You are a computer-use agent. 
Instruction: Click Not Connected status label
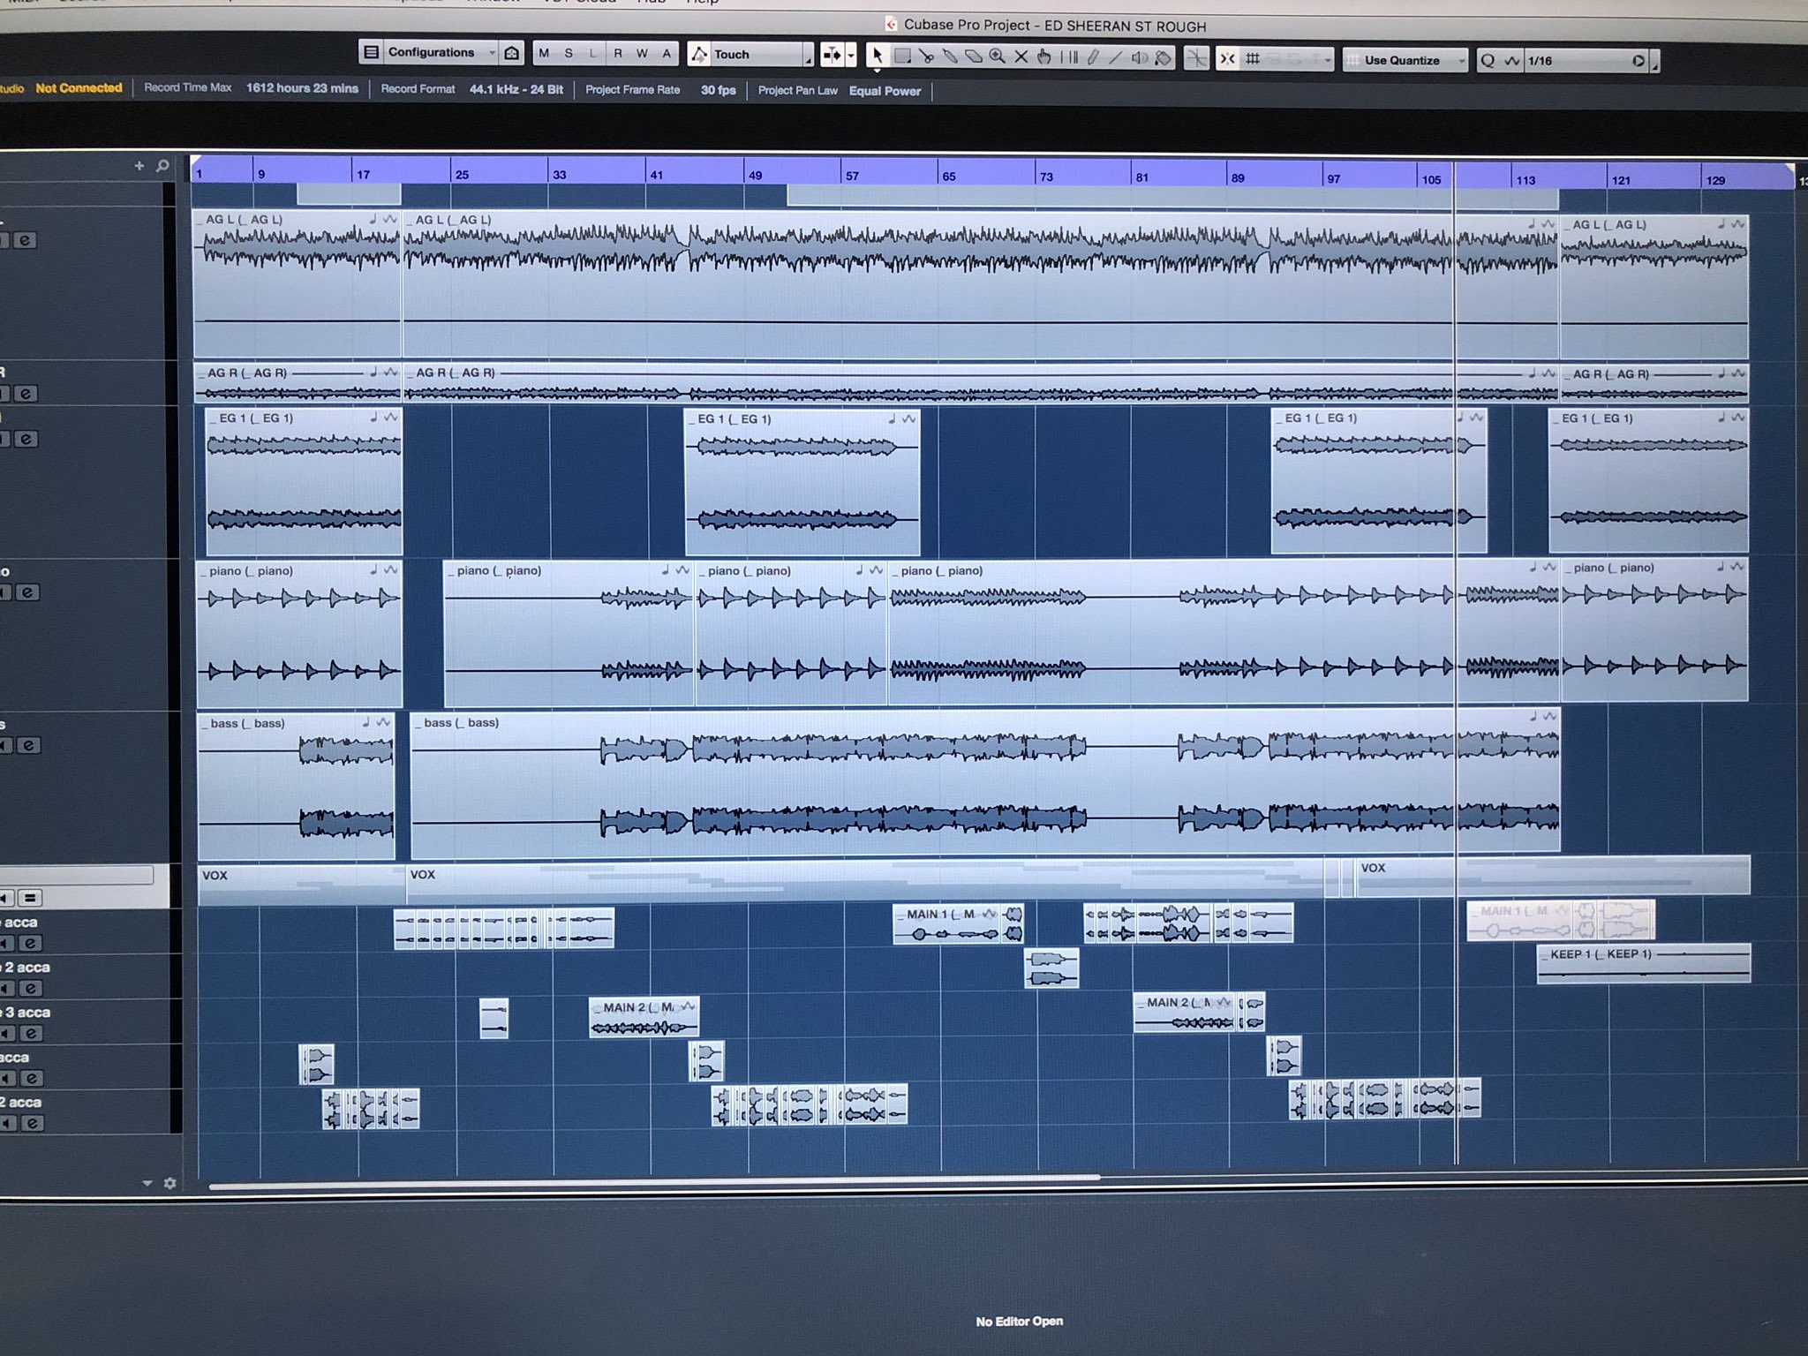point(79,87)
